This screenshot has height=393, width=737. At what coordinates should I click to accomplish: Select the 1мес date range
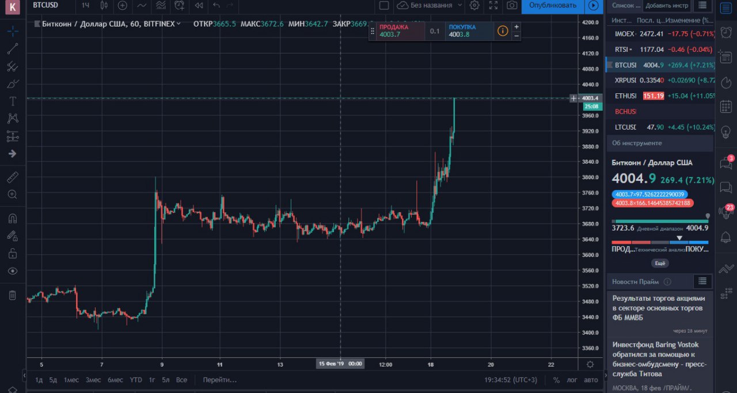click(x=71, y=380)
